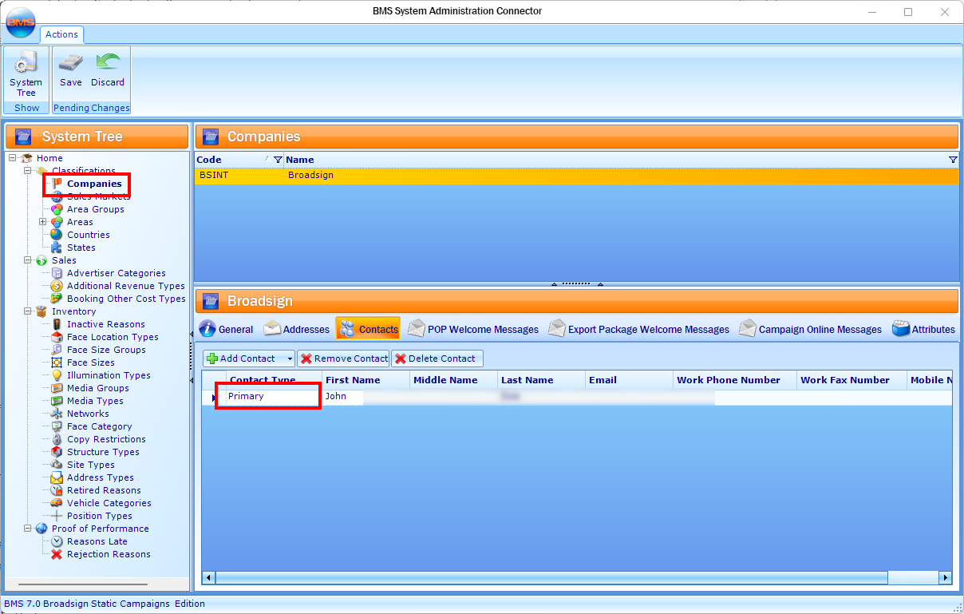The height and width of the screenshot is (614, 964).
Task: Open the Name column filter
Action: 953,160
